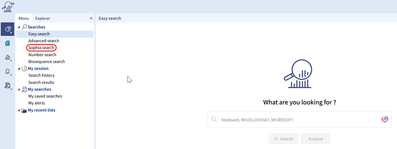Screen dimensions: 397x149
Task: Select the Menu tab
Action: pos(24,18)
